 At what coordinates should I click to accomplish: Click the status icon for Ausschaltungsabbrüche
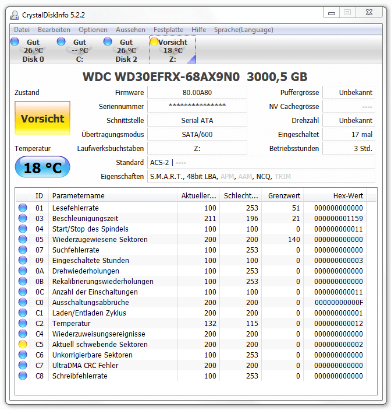coord(23,302)
